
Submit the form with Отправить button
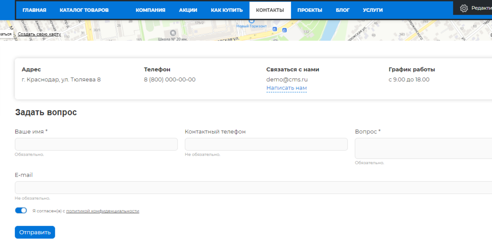click(35, 232)
